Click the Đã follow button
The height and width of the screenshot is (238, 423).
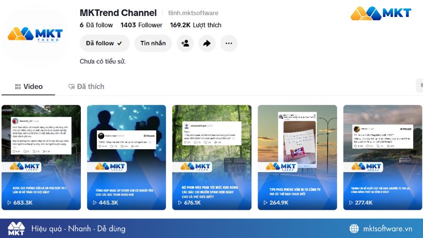104,43
